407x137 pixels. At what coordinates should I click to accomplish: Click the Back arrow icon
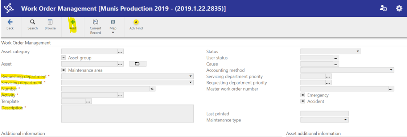point(10,22)
